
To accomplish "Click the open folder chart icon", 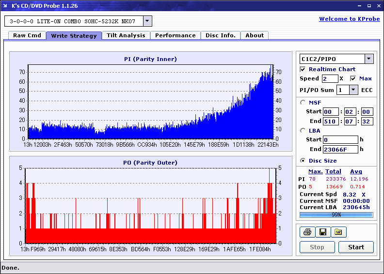I will pyautogui.click(x=338, y=232).
